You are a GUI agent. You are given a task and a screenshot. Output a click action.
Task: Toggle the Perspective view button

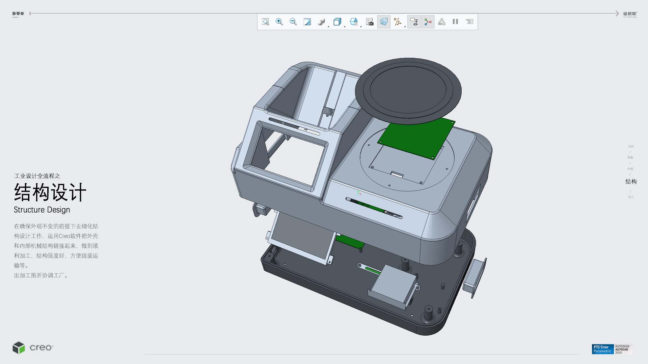coord(384,22)
